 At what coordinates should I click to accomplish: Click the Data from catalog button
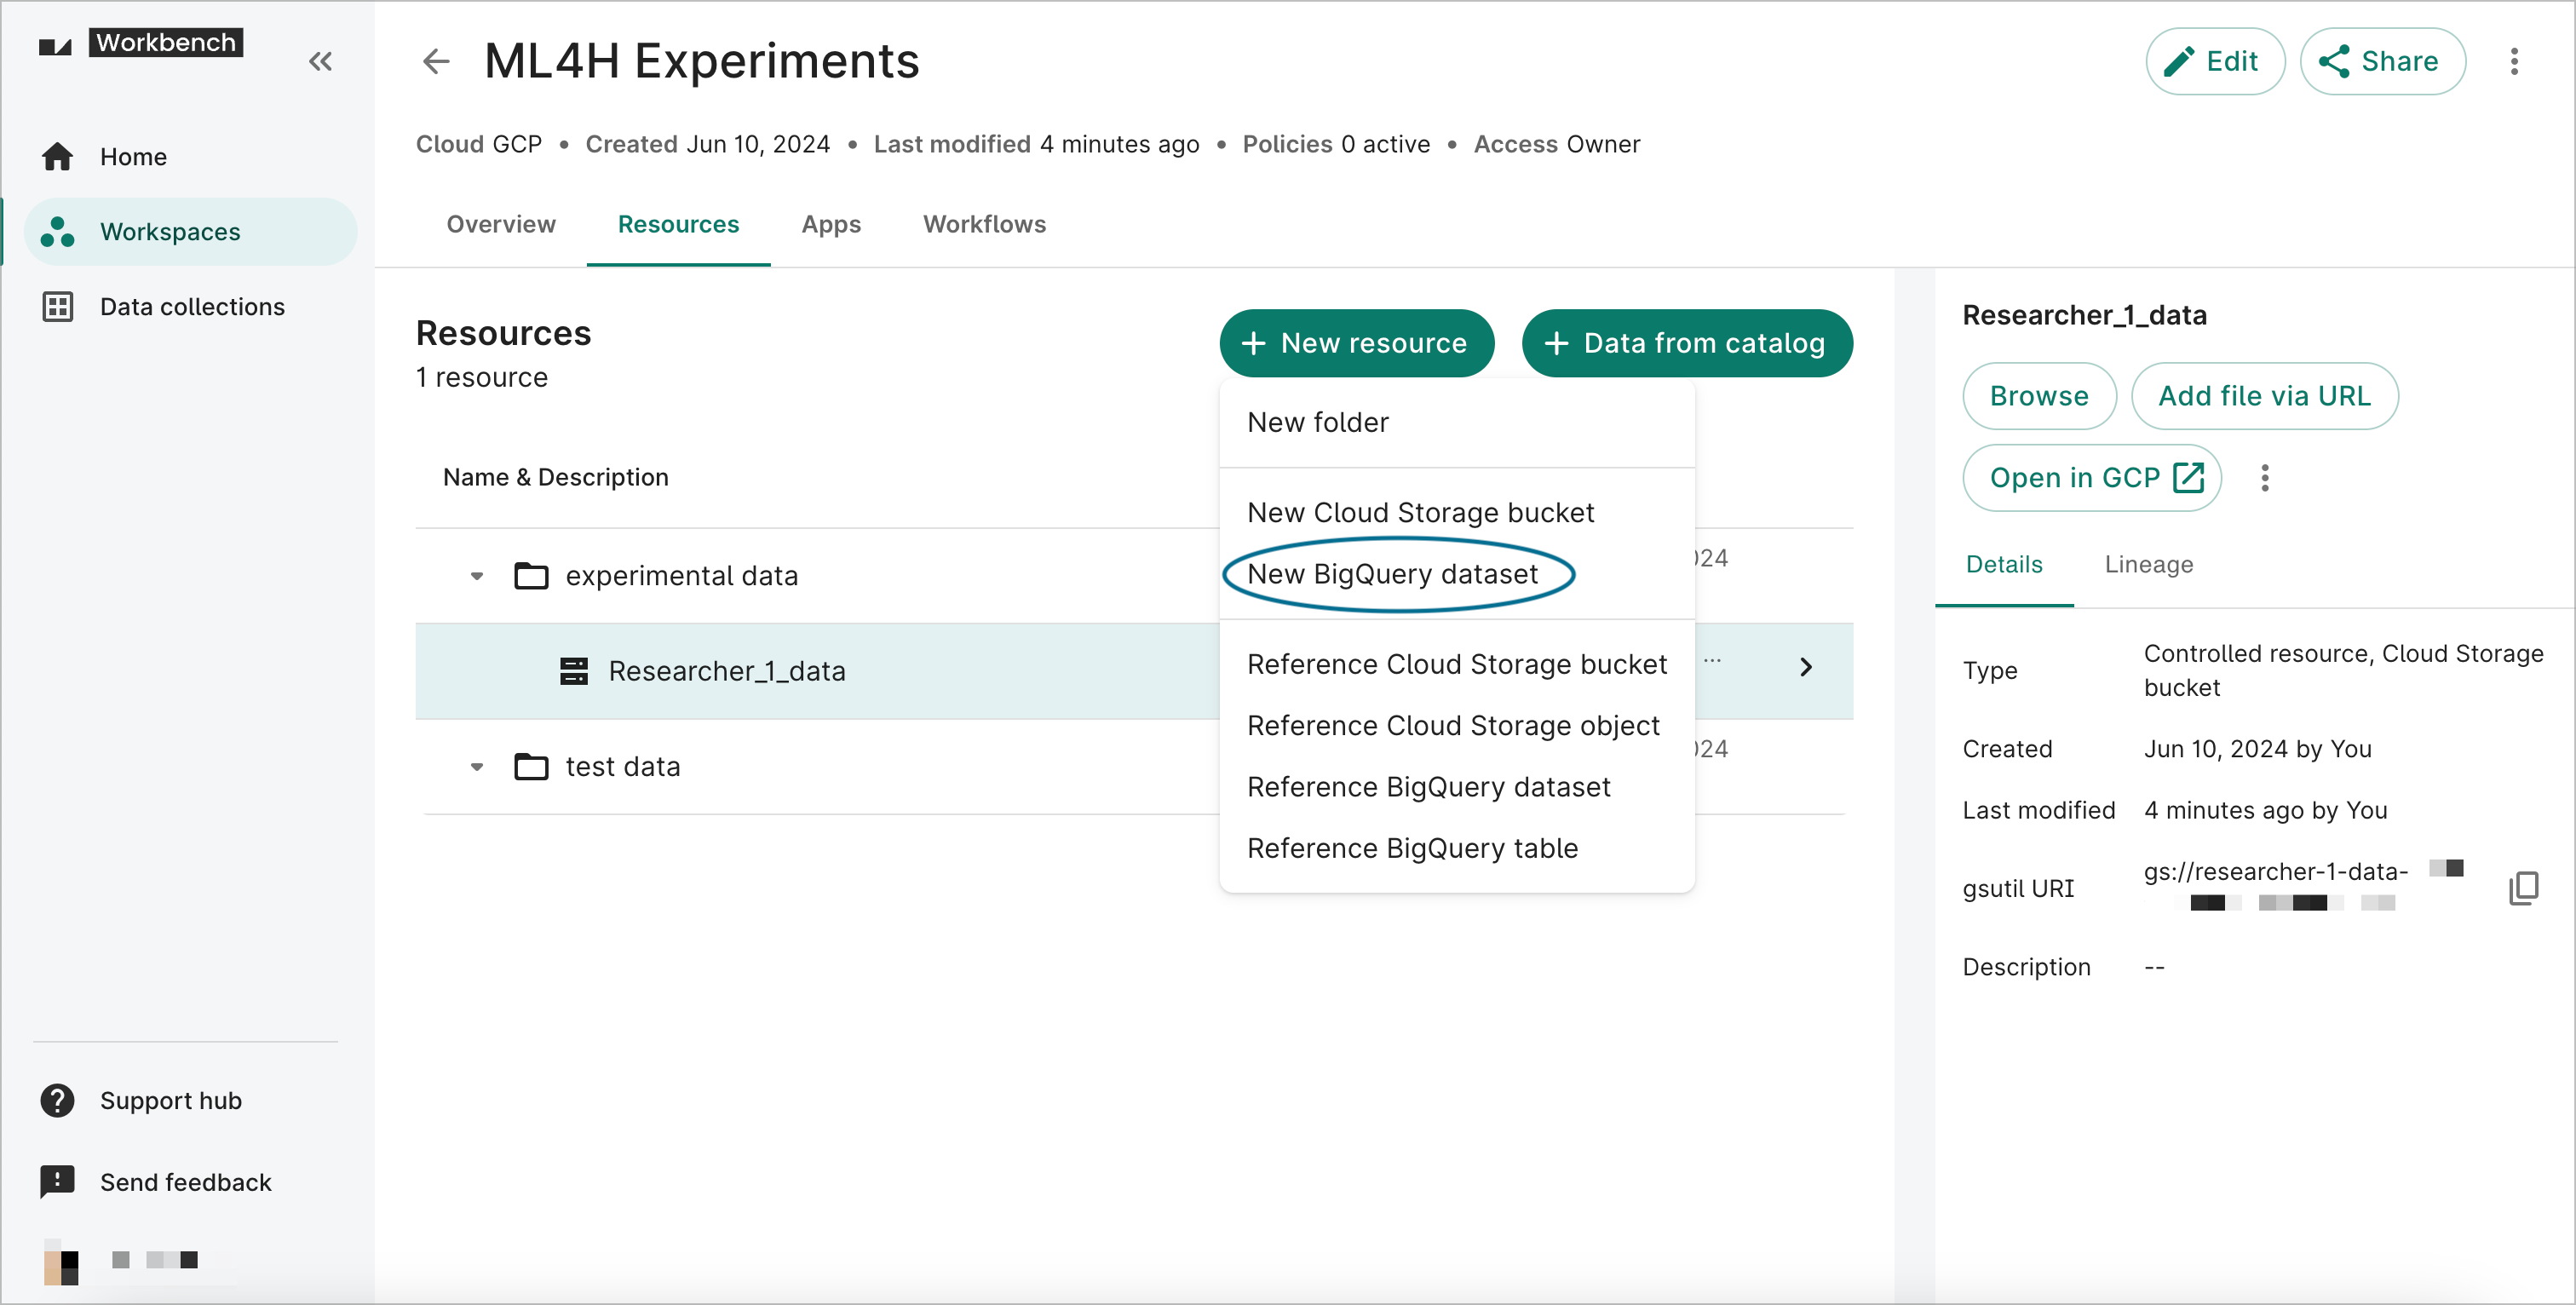pos(1687,343)
